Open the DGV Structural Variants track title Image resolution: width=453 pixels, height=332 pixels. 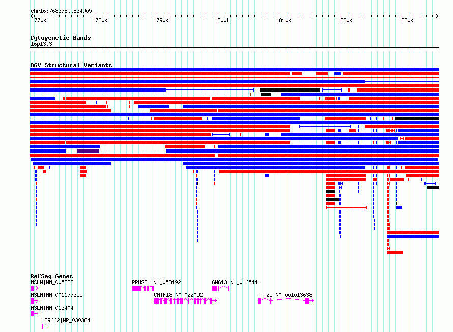(71, 65)
